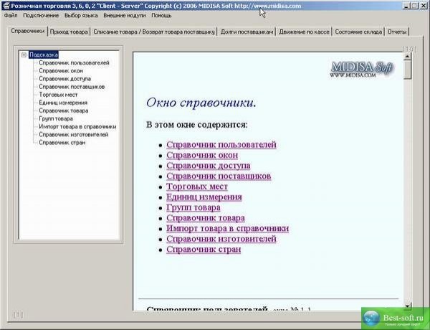The height and width of the screenshot is (330, 430).
Task: Follow the Импорт товара в справочники hyperlink
Action: [227, 228]
